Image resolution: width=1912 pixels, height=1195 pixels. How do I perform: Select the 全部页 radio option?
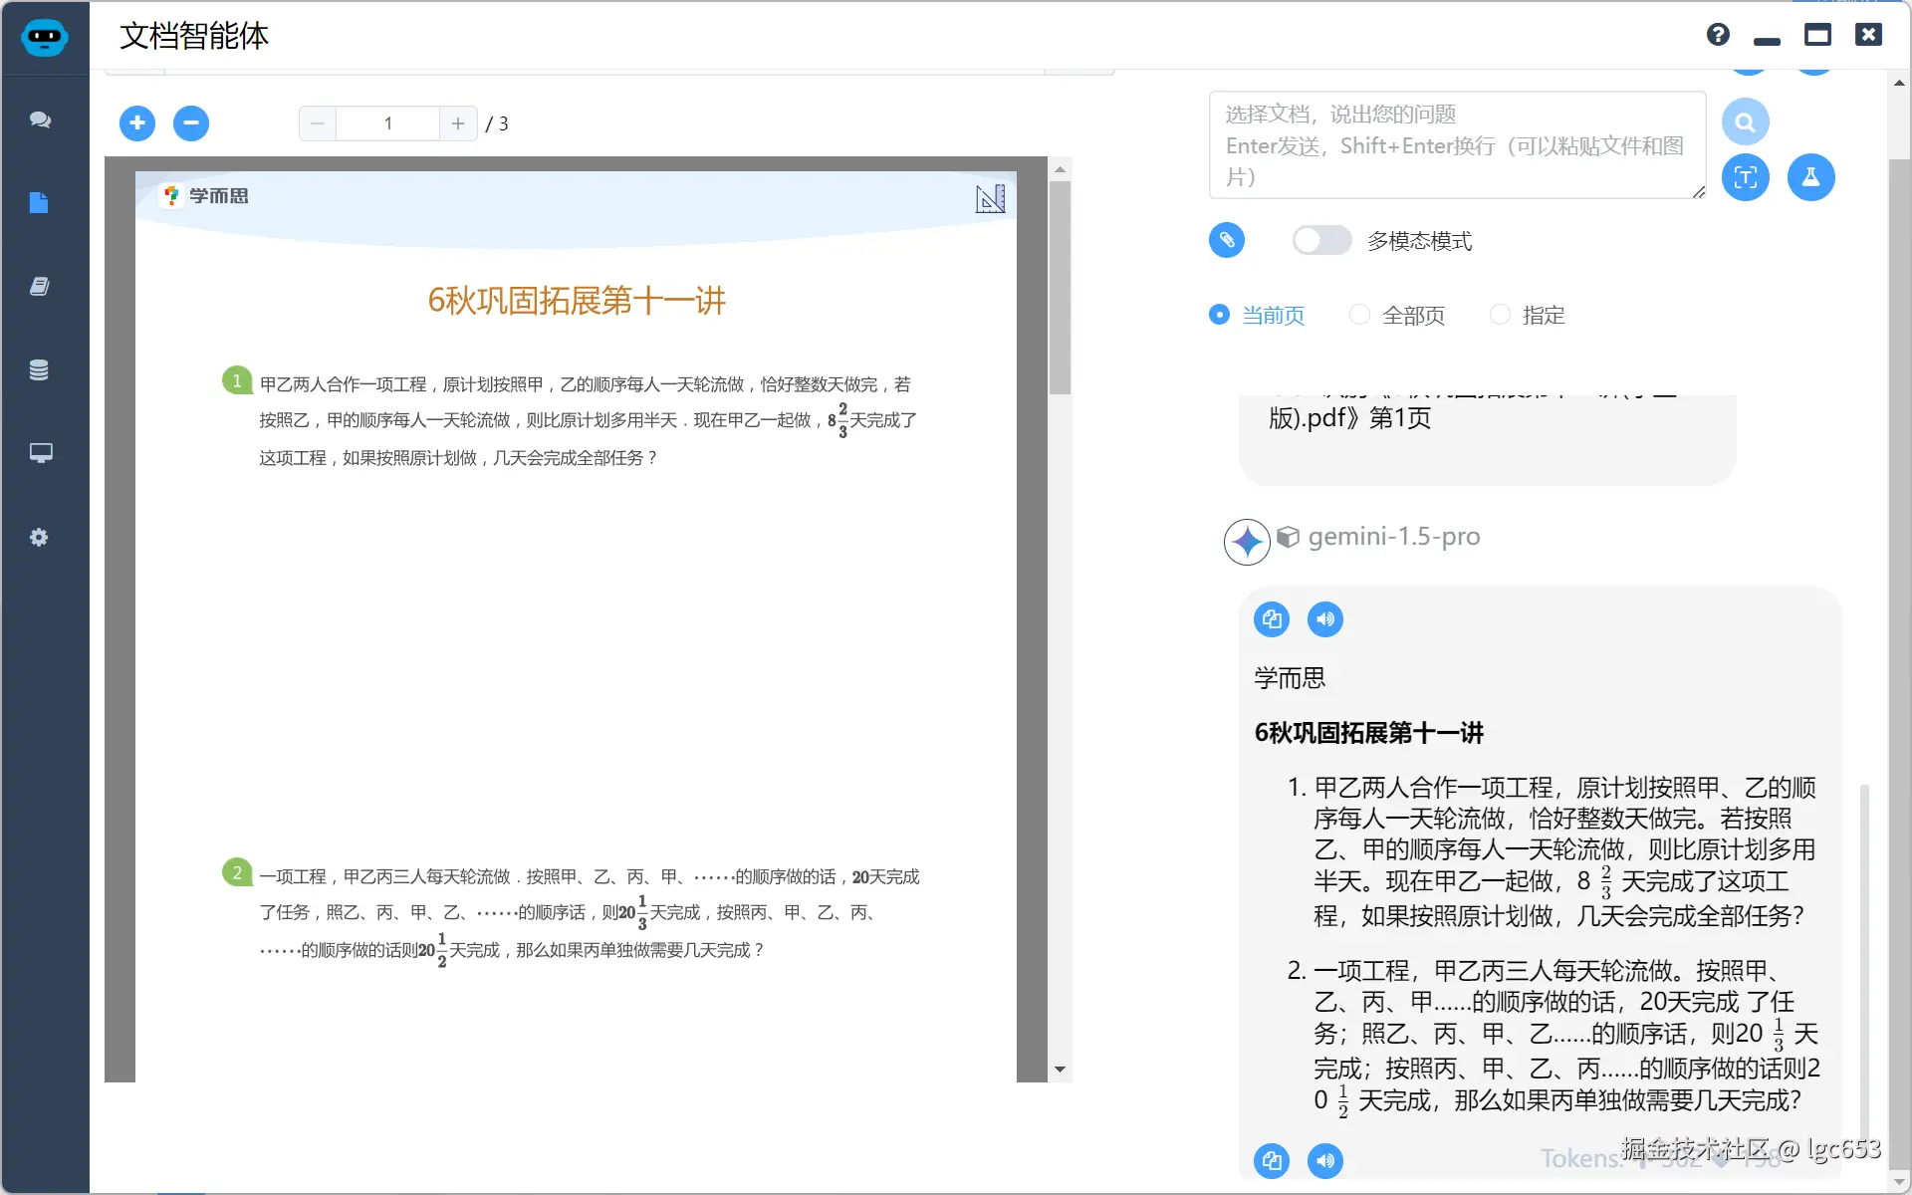point(1359,315)
